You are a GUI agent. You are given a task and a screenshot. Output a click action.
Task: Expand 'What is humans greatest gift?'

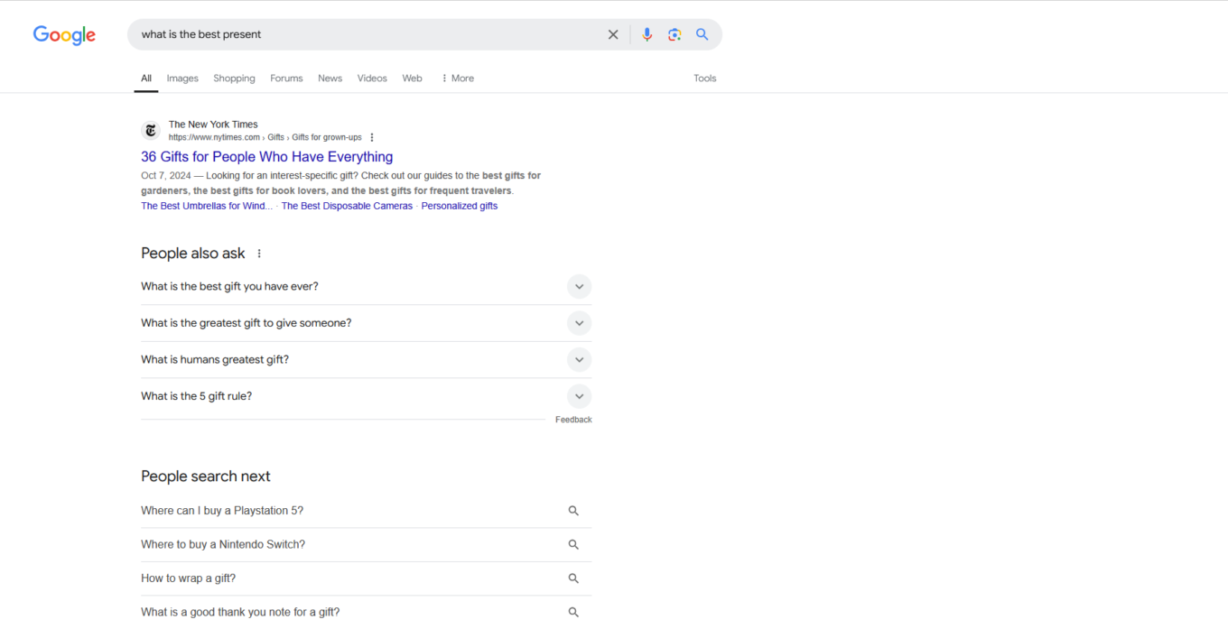579,359
